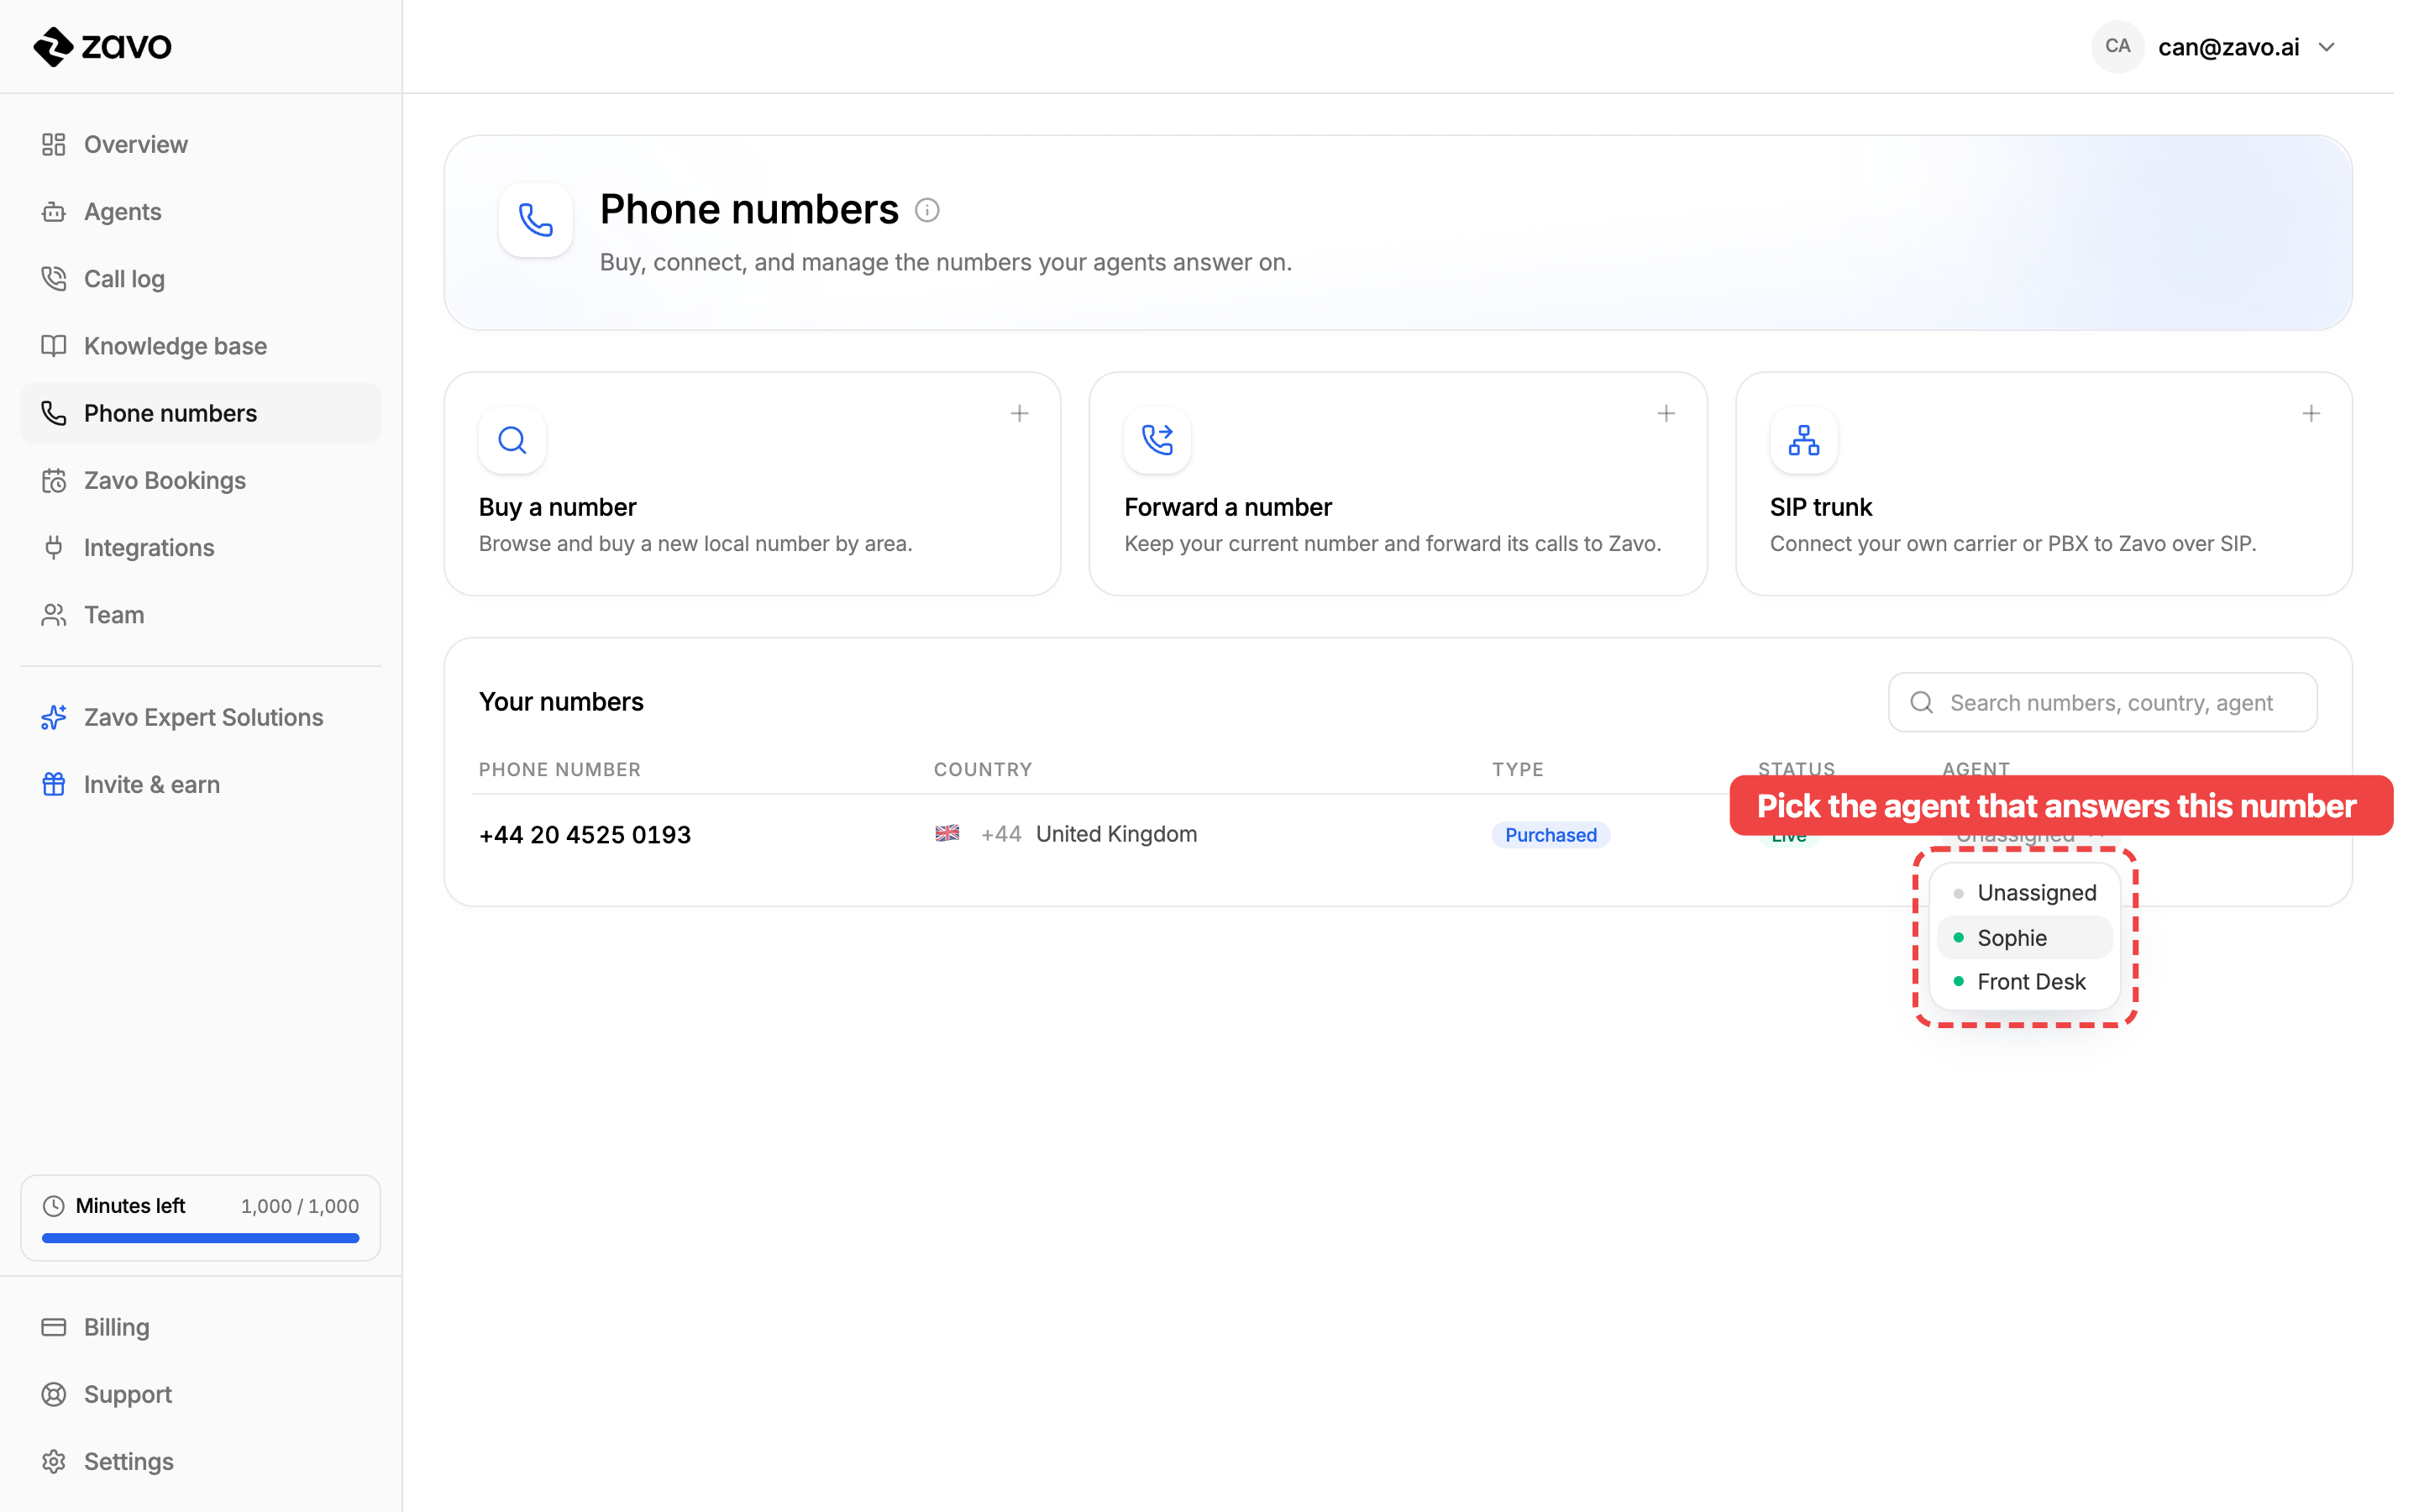The width and height of the screenshot is (2419, 1512).
Task: Click the Zavo Bookings calendar icon
Action: click(x=54, y=480)
